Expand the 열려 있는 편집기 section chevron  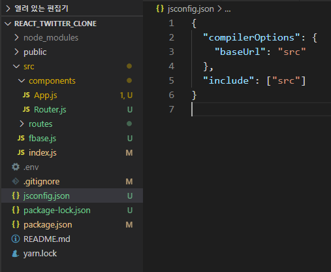coord(8,8)
